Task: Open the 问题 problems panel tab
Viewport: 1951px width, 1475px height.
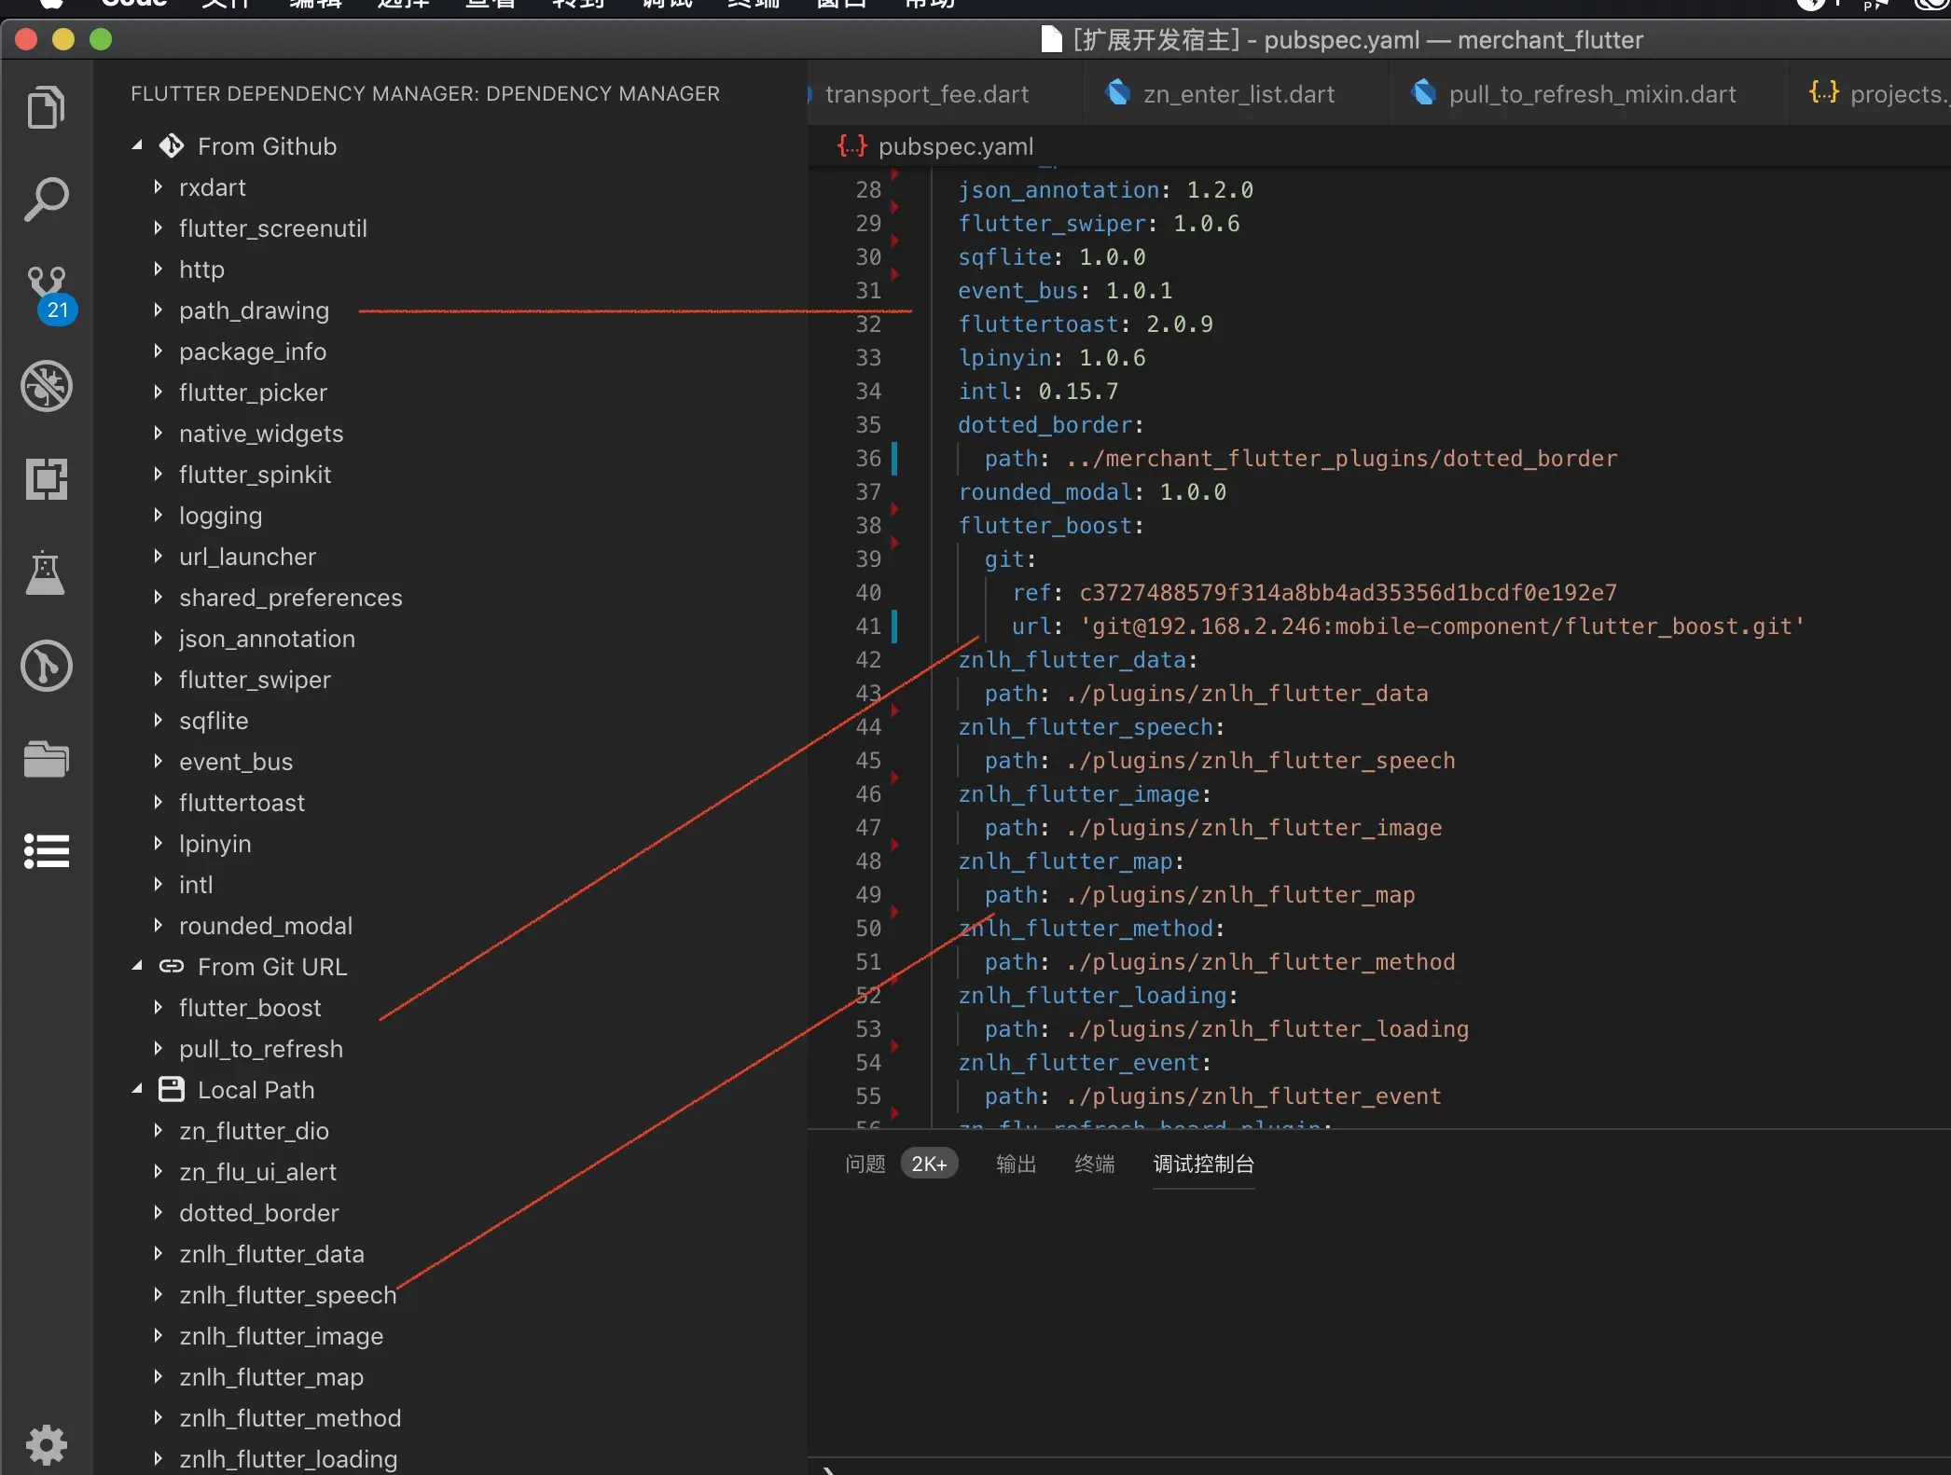Action: coord(865,1164)
